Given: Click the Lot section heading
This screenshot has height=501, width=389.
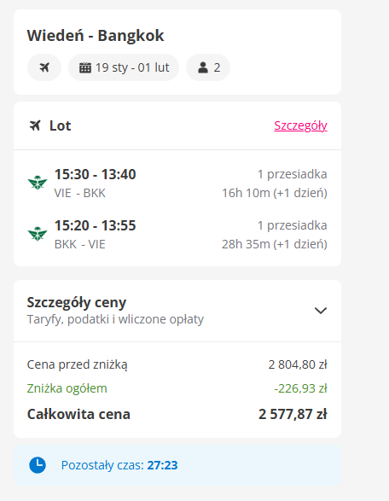Looking at the screenshot, I should [x=60, y=125].
